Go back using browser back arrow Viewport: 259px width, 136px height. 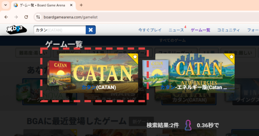pyautogui.click(x=6, y=17)
